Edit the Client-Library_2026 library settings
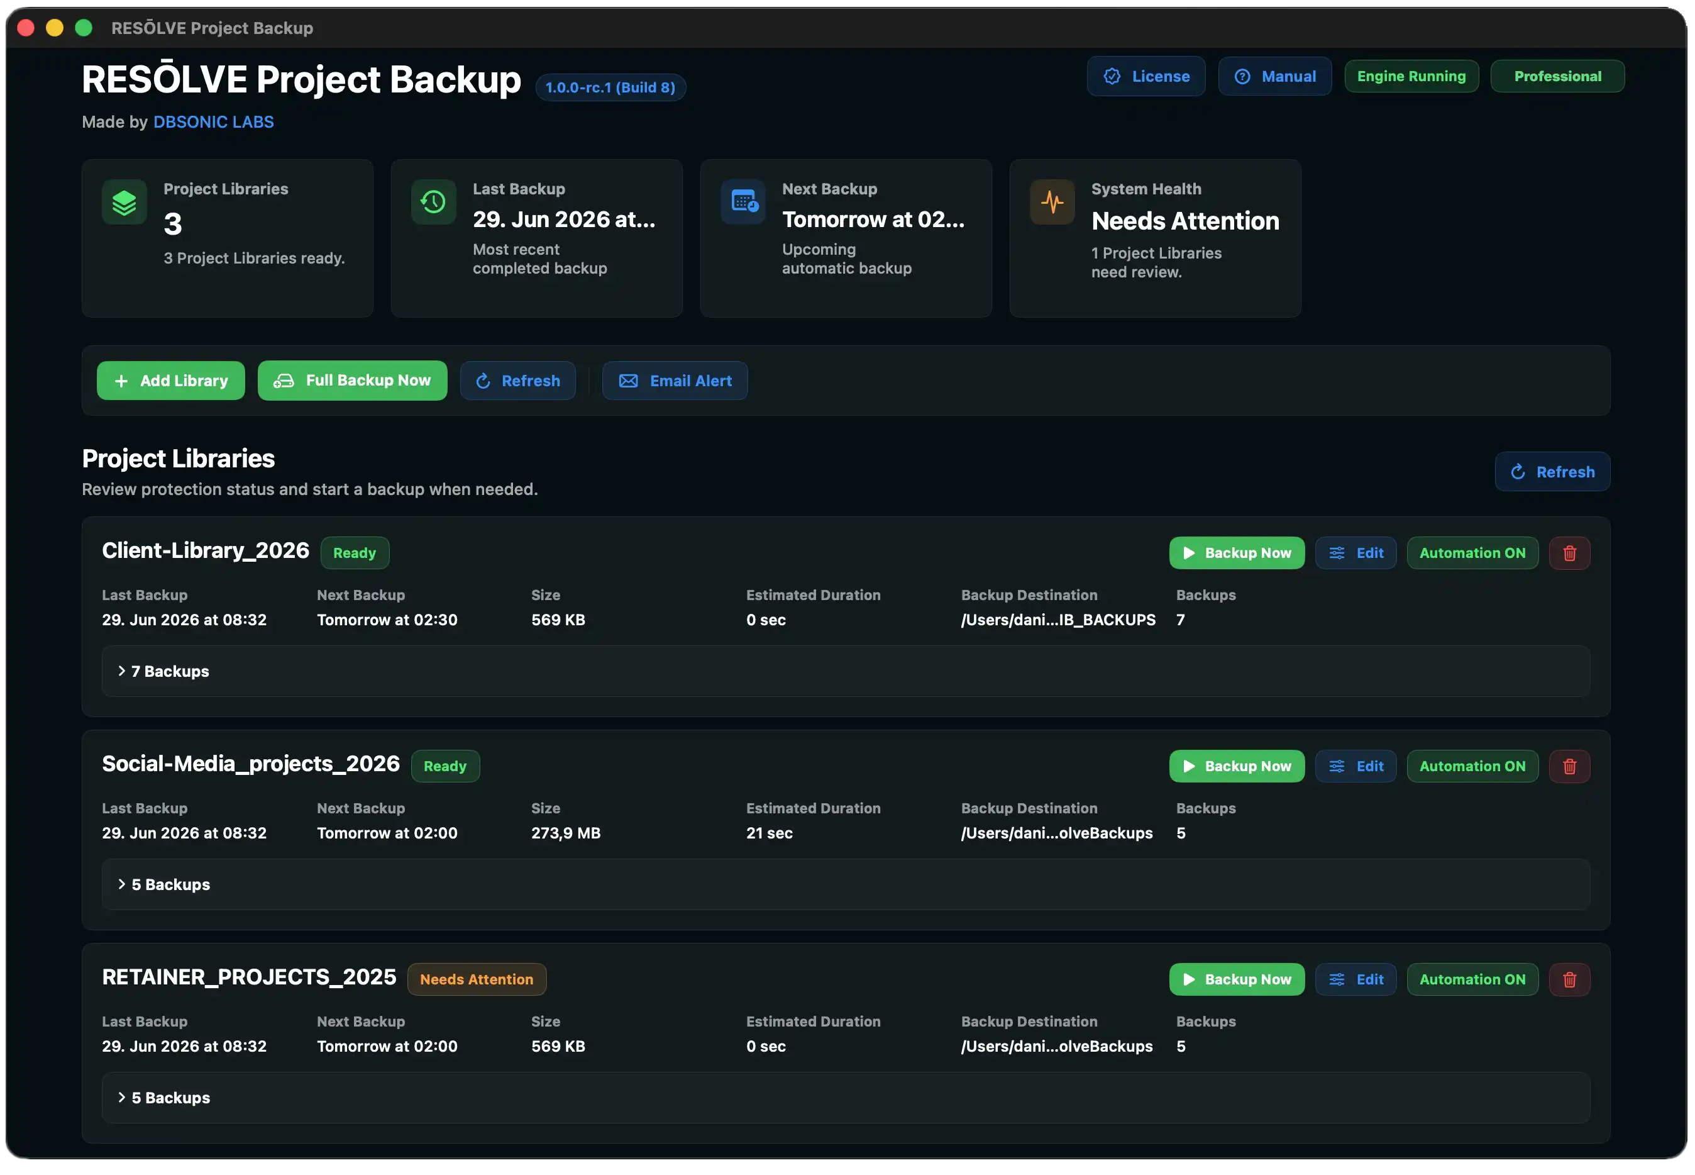This screenshot has width=1695, height=1175. coord(1356,553)
